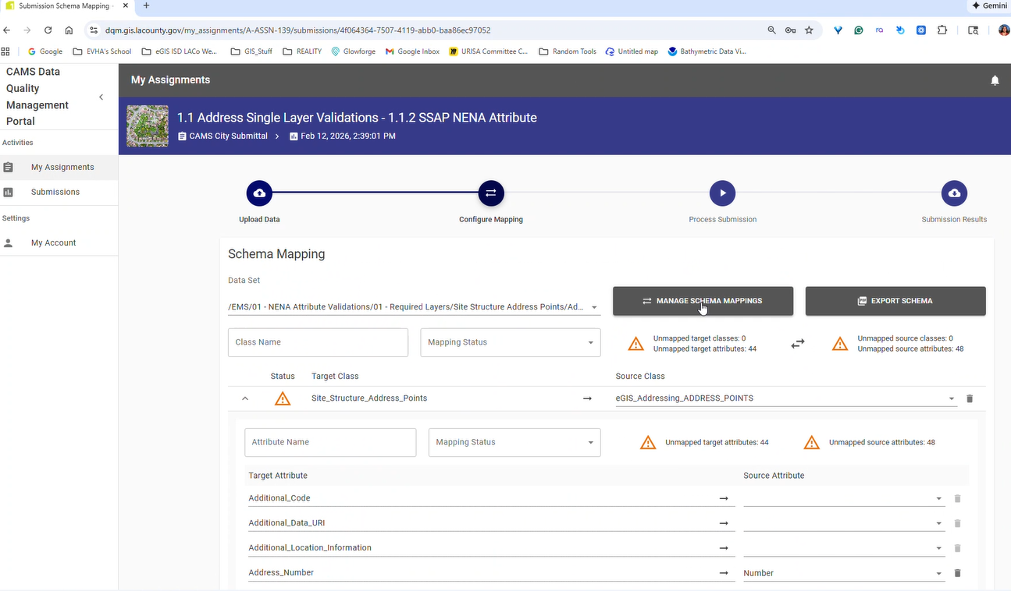Click the Upload Data step icon

click(x=259, y=193)
